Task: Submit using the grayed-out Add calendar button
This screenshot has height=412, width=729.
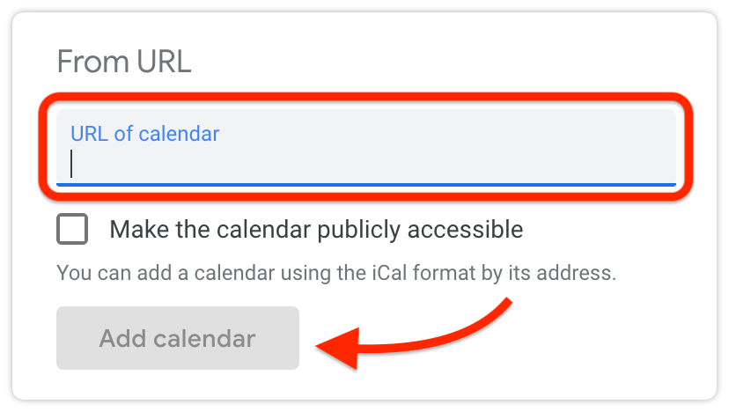Action: coord(178,338)
